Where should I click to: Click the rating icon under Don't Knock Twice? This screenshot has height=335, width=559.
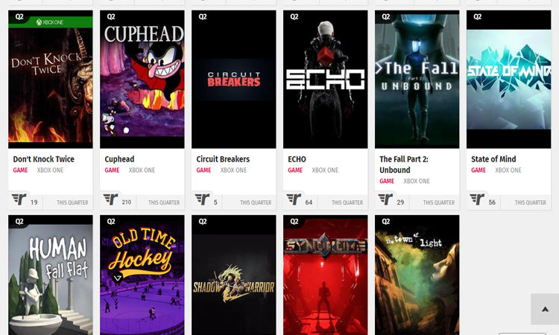[19, 199]
